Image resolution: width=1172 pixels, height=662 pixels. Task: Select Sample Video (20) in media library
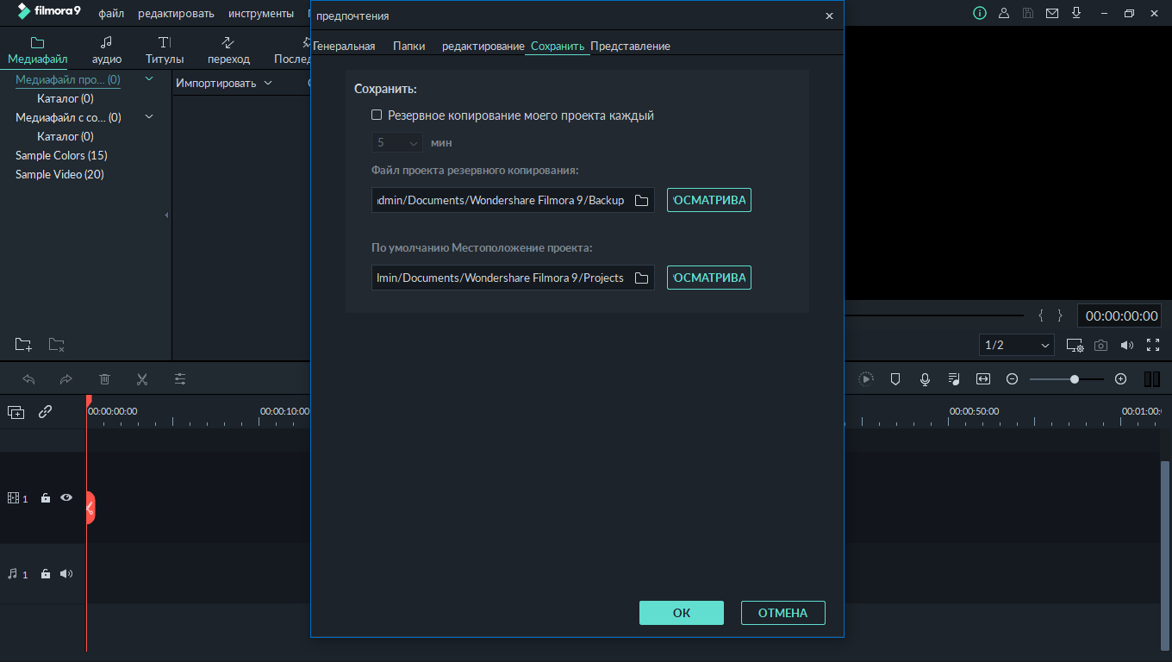tap(59, 175)
